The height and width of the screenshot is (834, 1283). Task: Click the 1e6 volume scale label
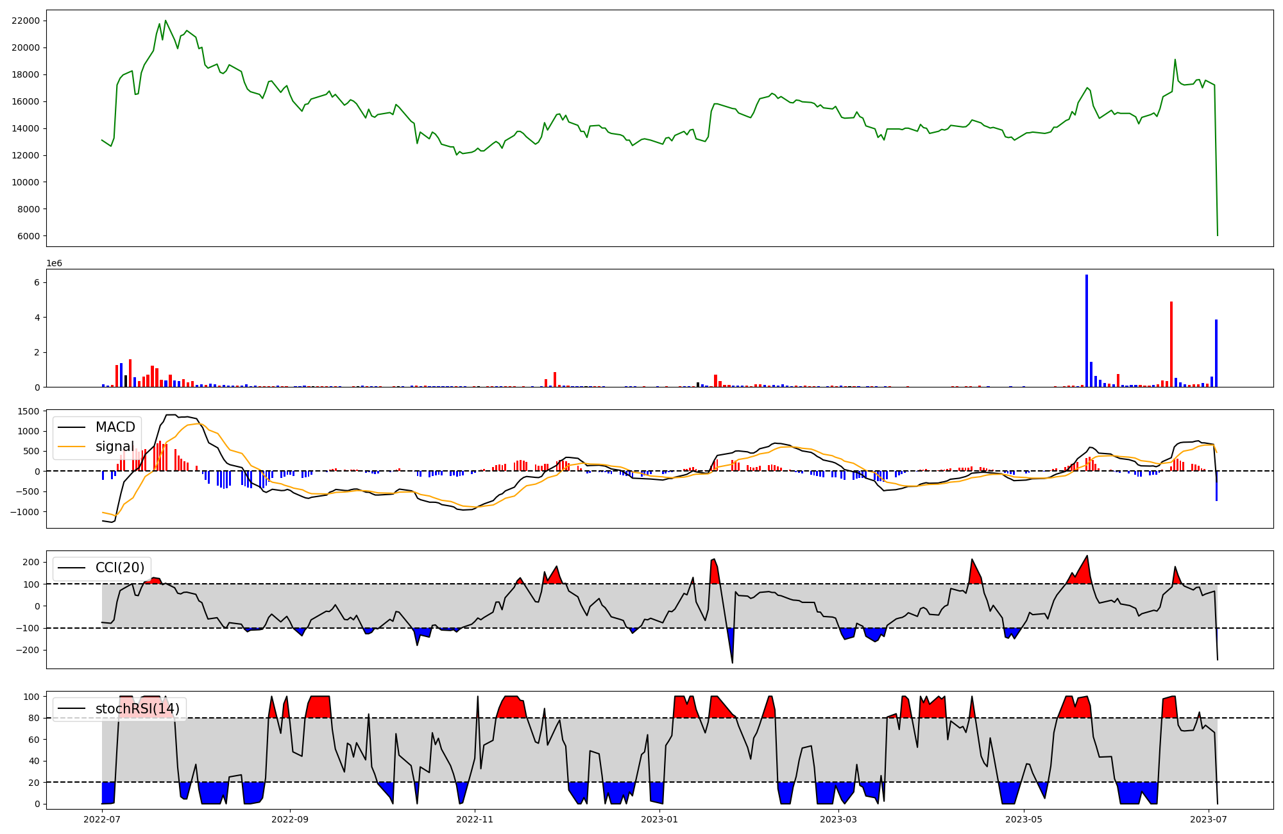(x=54, y=264)
